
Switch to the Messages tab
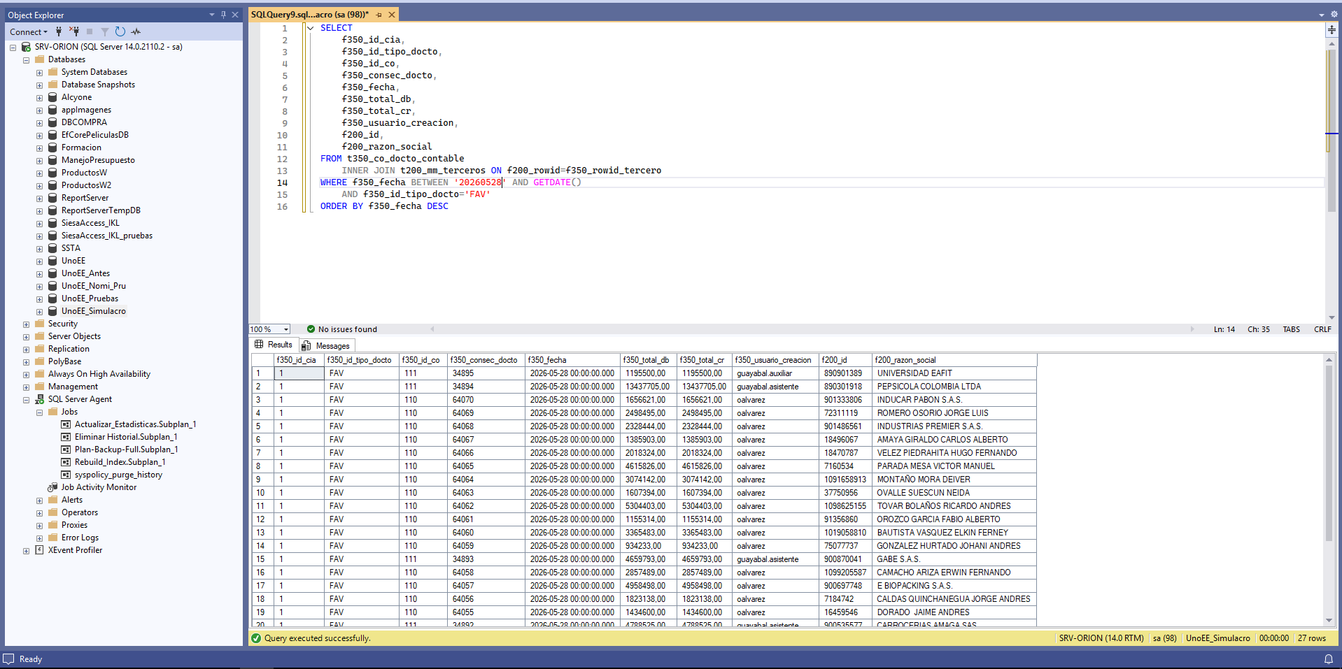coord(327,345)
